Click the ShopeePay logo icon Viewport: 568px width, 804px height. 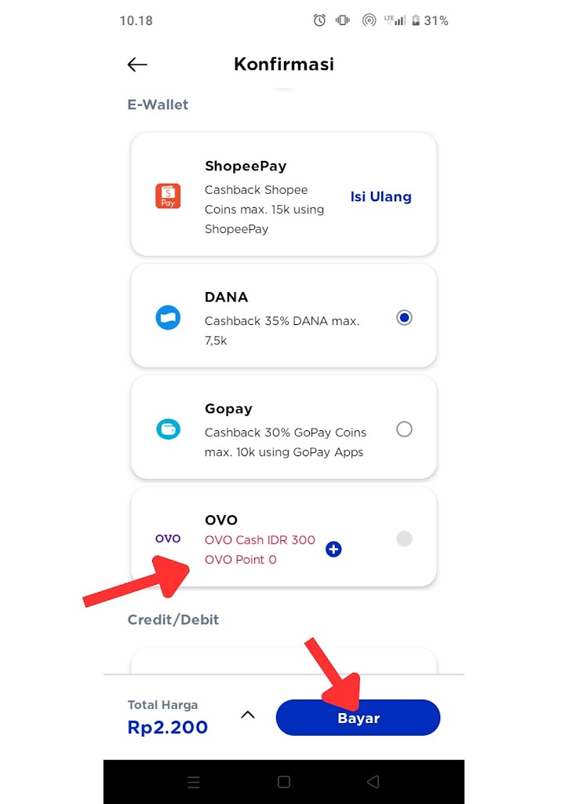tap(168, 196)
